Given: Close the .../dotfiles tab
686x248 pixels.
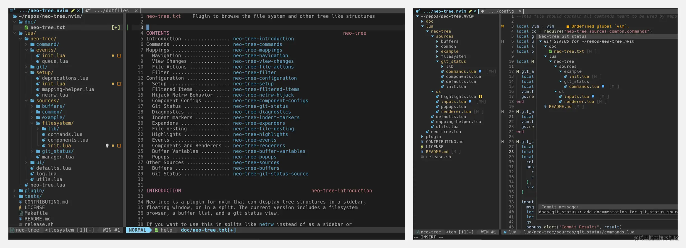Looking at the screenshot, I should pos(136,11).
